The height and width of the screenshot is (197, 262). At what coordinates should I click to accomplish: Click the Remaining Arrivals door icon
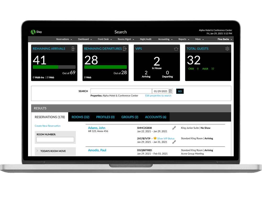tap(73, 49)
